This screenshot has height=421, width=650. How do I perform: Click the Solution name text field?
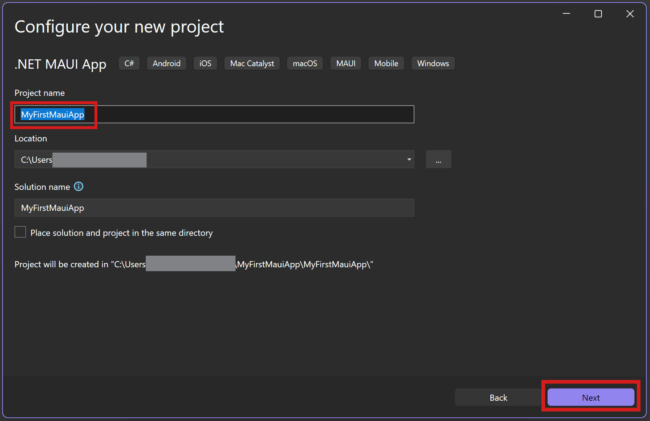tap(214, 208)
